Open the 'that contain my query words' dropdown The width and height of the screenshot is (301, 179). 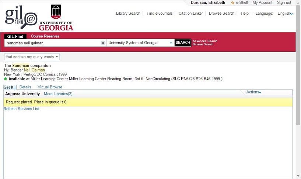(32, 57)
